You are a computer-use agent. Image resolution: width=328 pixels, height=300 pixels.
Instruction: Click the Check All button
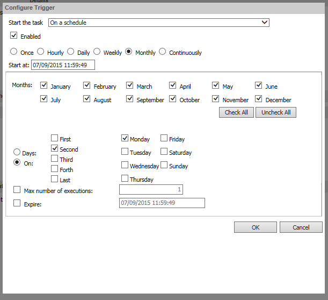pyautogui.click(x=236, y=112)
